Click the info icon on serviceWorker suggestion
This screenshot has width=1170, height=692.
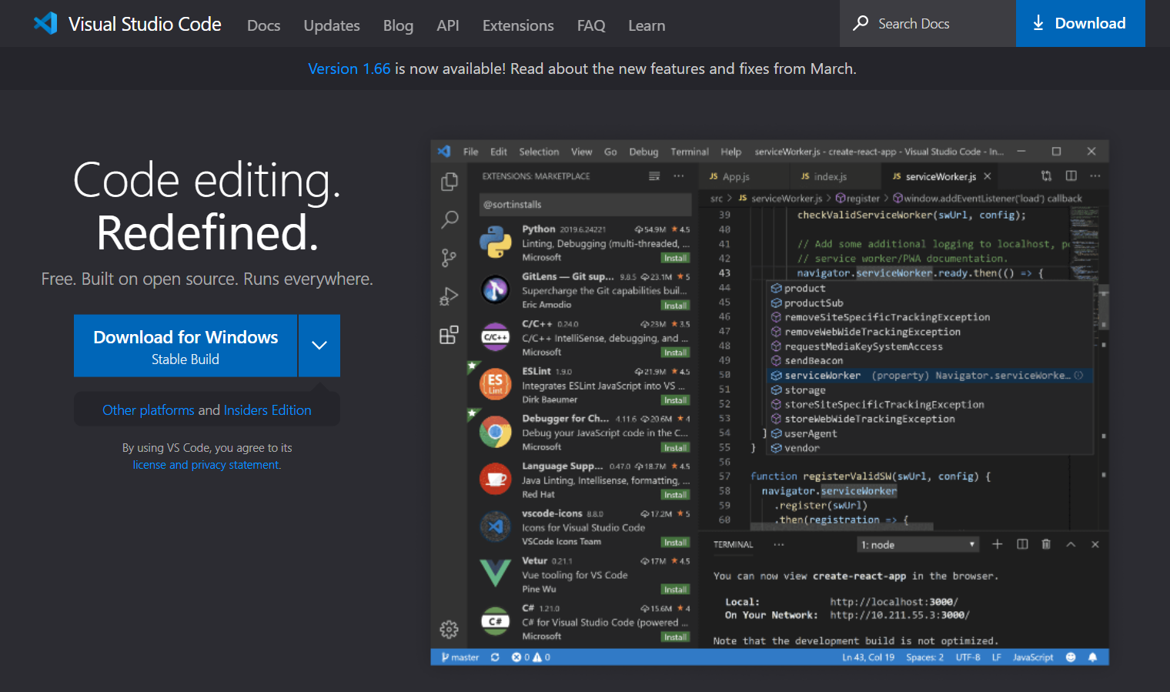[x=1078, y=376]
